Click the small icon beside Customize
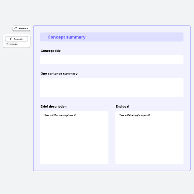This screenshot has width=194, height=194. click(x=7, y=44)
